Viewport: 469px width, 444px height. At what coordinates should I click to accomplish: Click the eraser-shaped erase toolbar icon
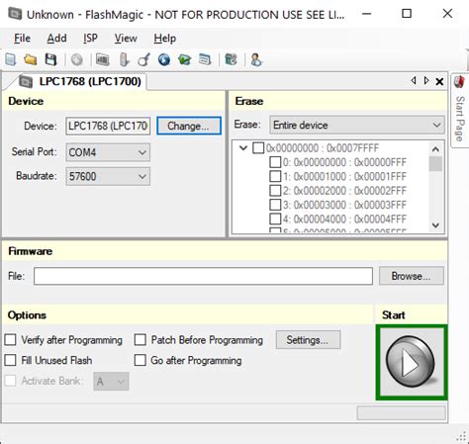click(x=124, y=60)
